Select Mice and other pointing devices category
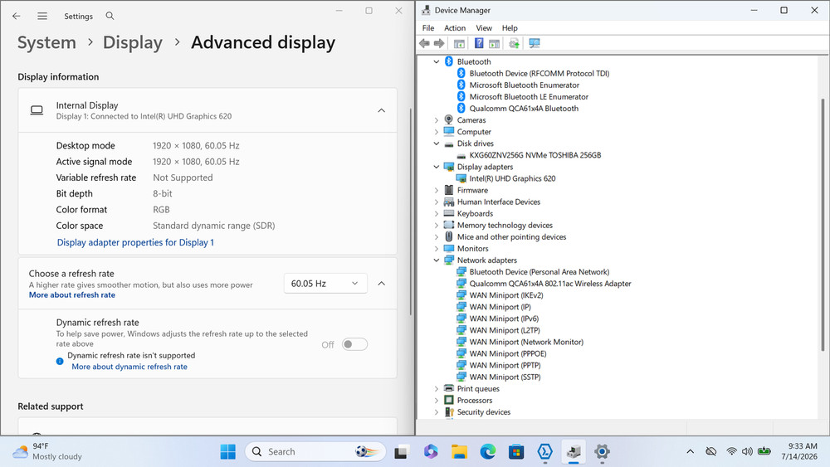Viewport: 830px width, 467px height. pyautogui.click(x=511, y=237)
